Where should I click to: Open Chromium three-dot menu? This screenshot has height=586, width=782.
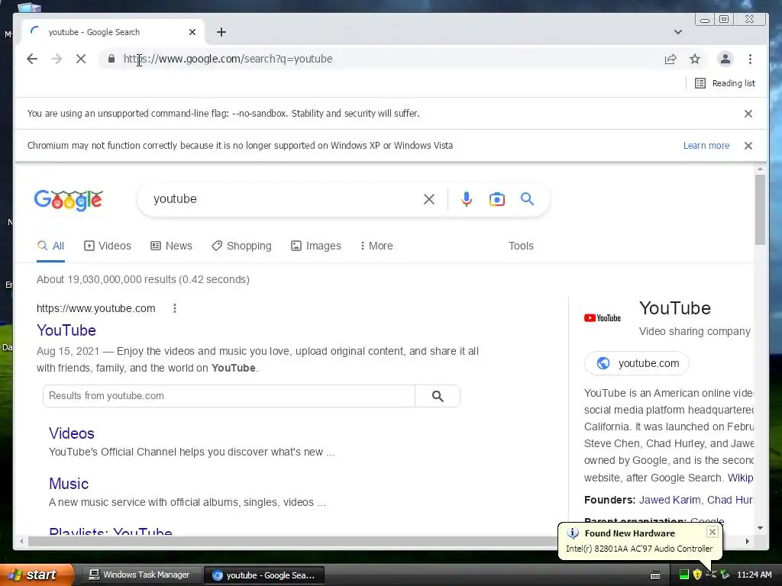pyautogui.click(x=750, y=59)
